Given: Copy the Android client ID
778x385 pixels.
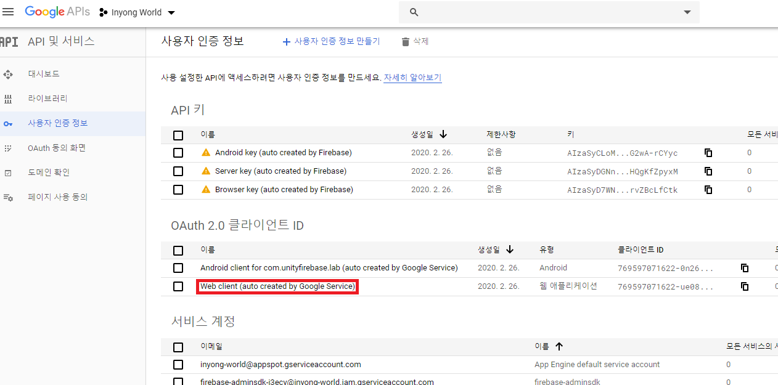Looking at the screenshot, I should tap(745, 268).
